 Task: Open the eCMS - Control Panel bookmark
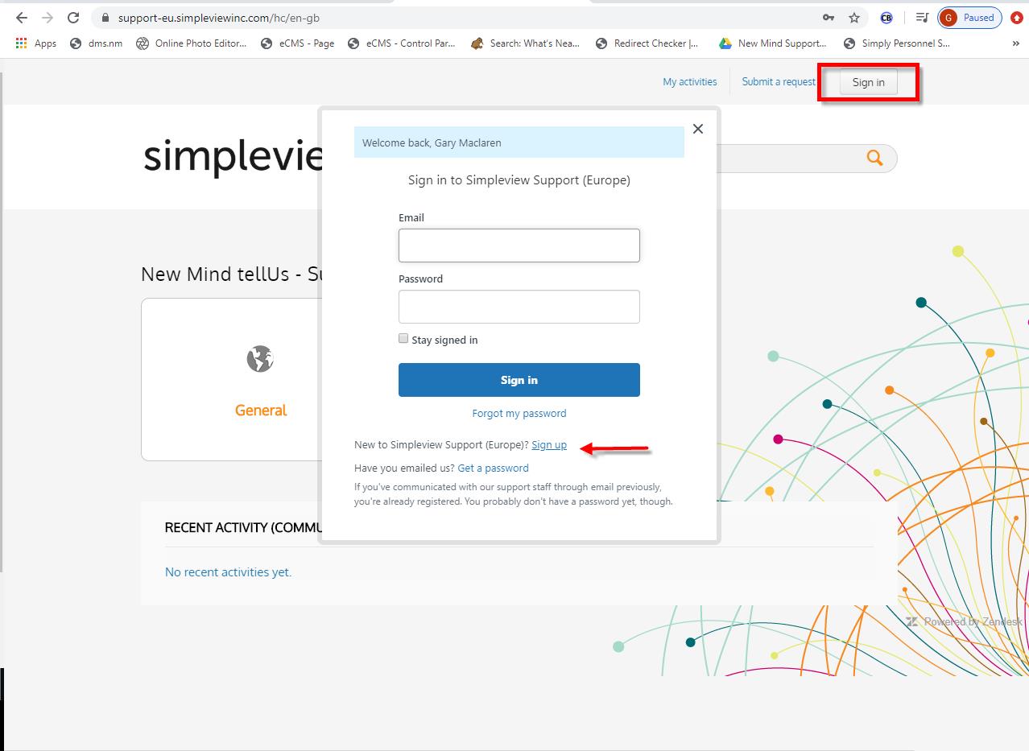click(x=402, y=43)
